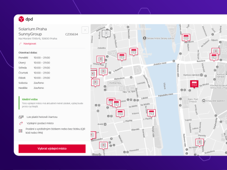Screen dimensions: 227x170
Task: Click the address Na Moráni 1749/6
Action: pyautogui.click(x=38, y=39)
